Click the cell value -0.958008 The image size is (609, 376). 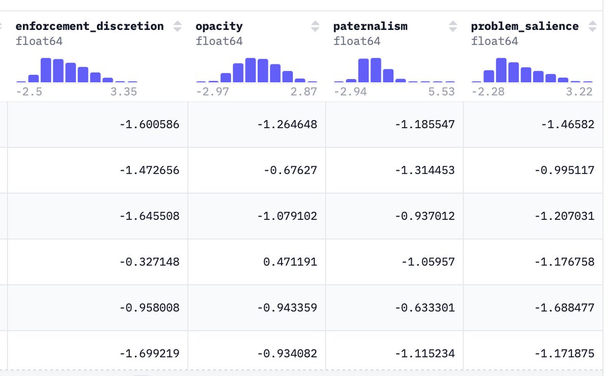point(150,308)
